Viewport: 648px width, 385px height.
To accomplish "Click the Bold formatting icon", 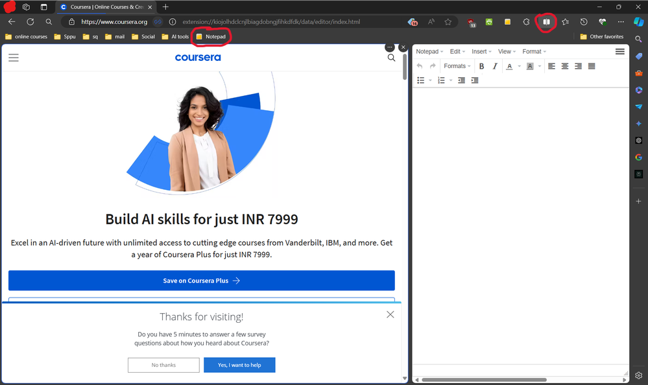I will (x=481, y=66).
